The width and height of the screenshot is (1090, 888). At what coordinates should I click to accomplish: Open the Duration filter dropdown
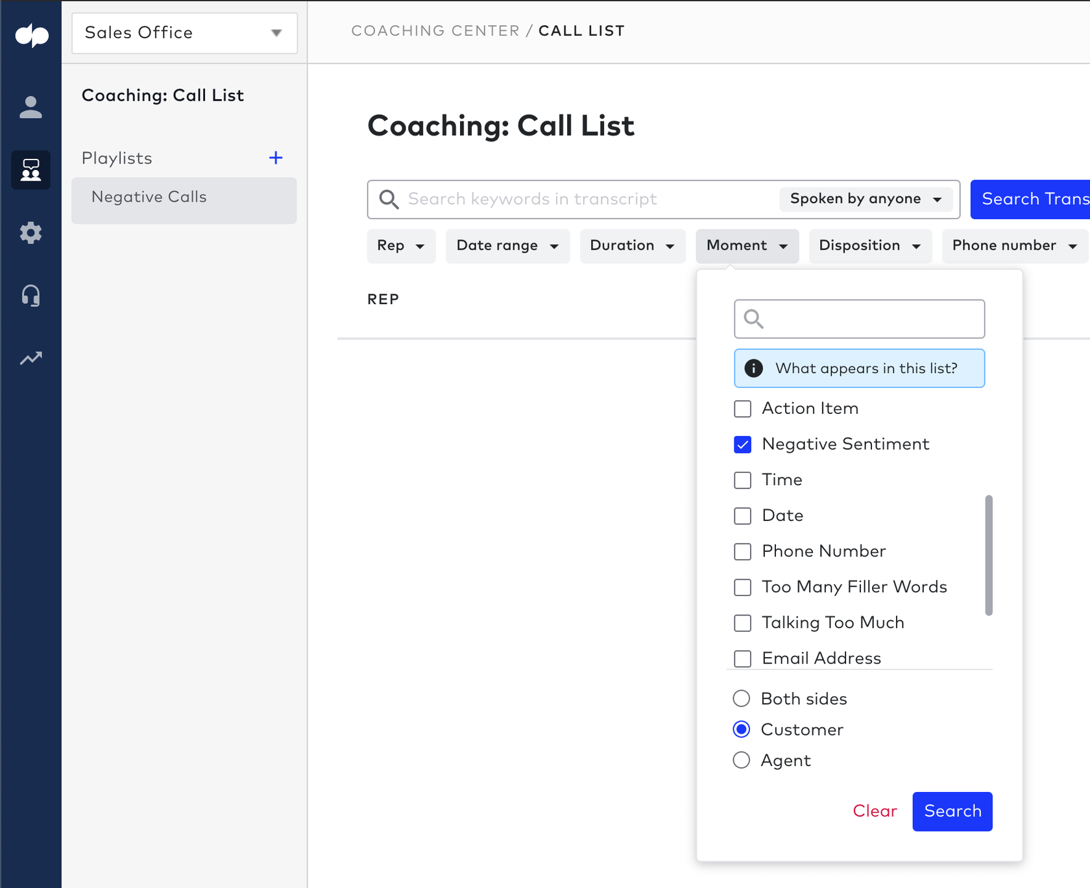[x=633, y=246]
